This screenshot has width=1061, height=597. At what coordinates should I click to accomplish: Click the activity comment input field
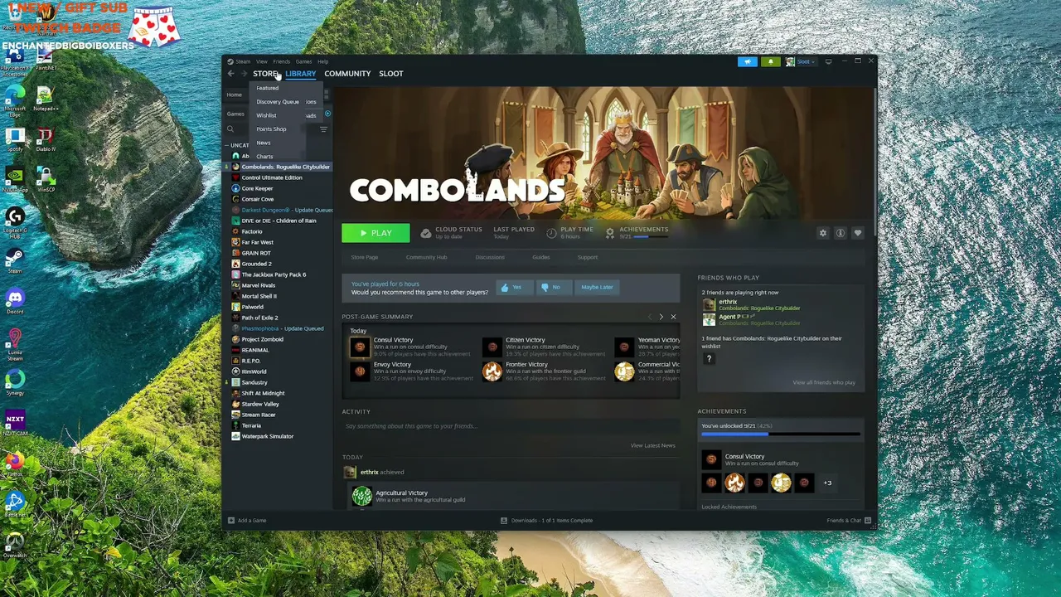tap(511, 426)
